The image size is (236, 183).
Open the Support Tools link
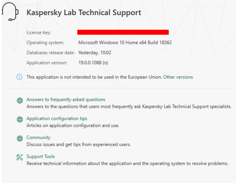40,156
